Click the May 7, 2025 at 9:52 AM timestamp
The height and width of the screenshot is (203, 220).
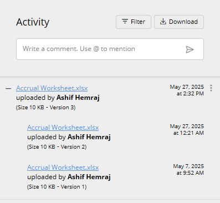point(188,170)
